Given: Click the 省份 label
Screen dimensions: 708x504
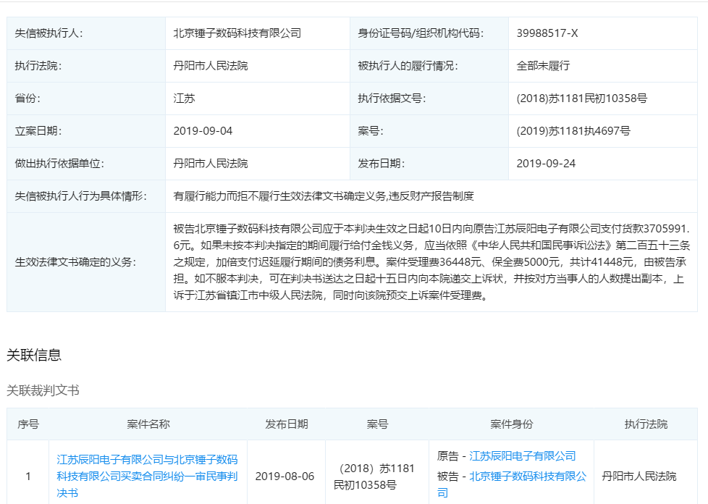Looking at the screenshot, I should 28,98.
